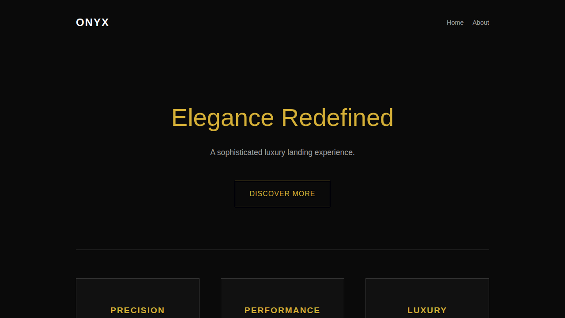Screen dimensions: 565x318
Task: Open the Precision feature card
Action: coord(137,296)
